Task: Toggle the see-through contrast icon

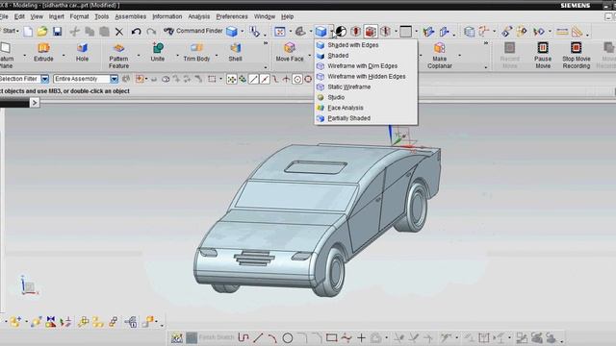Action: (x=341, y=32)
